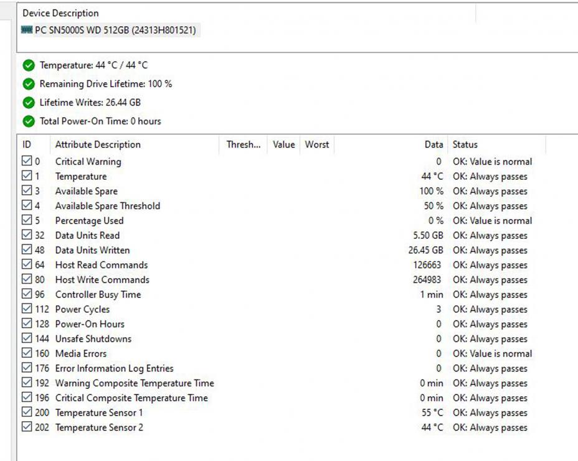Click the Thresh... column header
Viewport: 578px width, 461px height.
pos(244,144)
